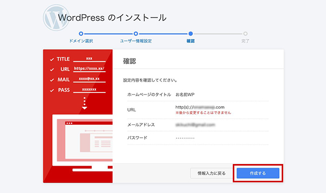Click the masked password dots
The image size is (326, 193).
(x=185, y=138)
